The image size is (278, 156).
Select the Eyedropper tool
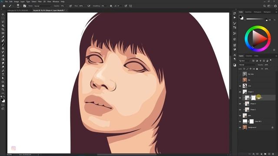tap(3, 37)
